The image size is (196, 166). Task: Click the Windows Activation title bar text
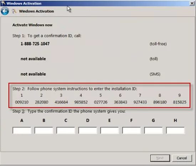24,3
